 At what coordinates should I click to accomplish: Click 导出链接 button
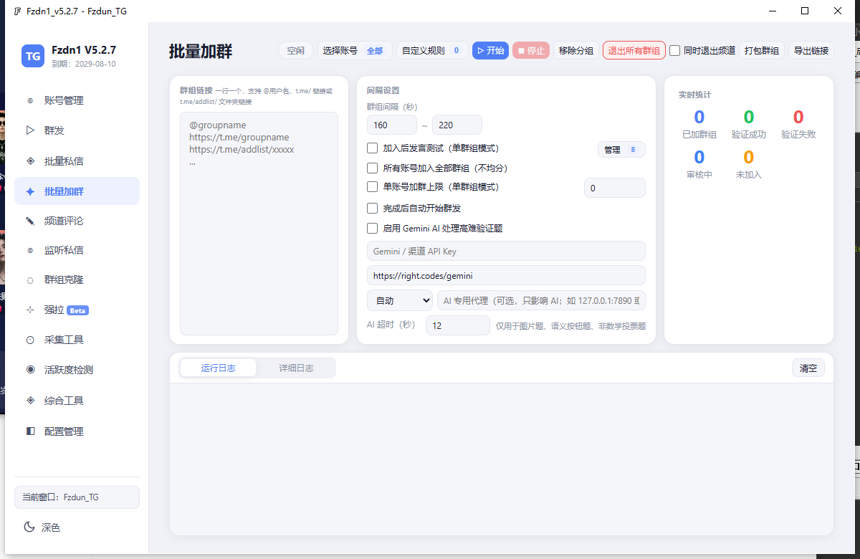811,51
